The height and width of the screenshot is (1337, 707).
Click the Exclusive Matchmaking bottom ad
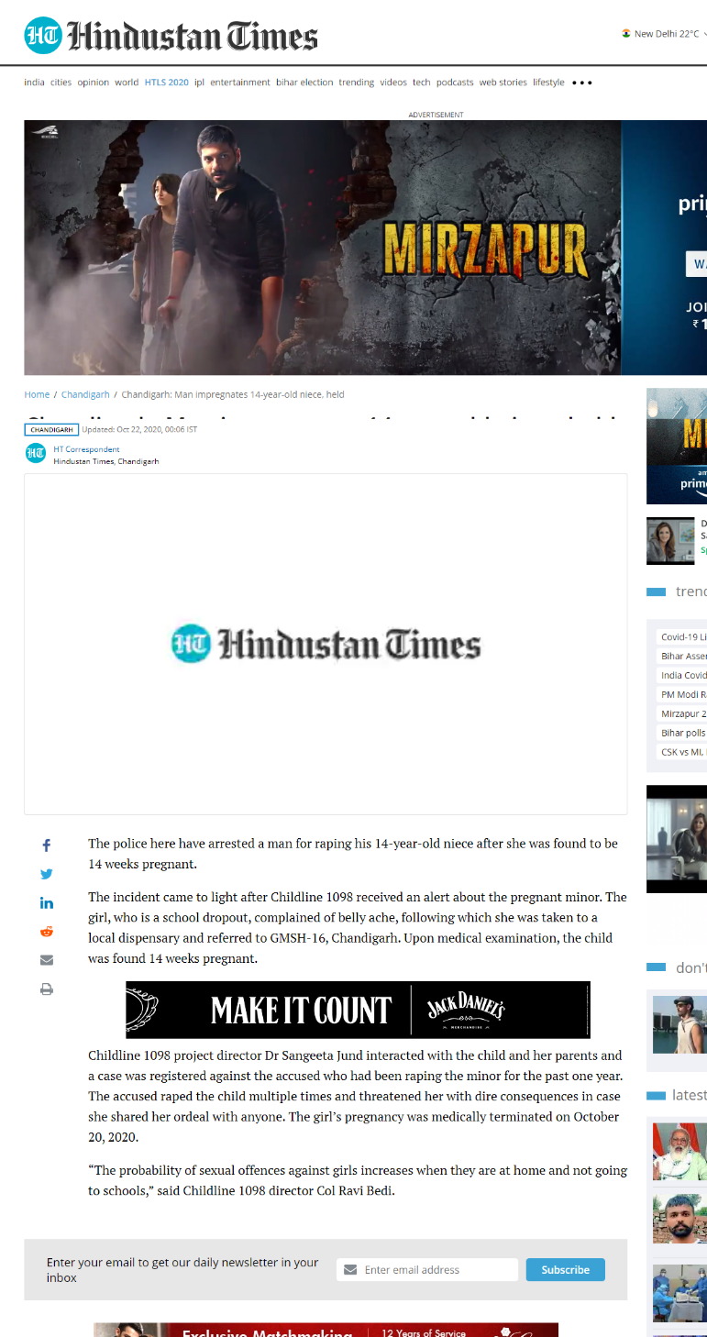(326, 1330)
